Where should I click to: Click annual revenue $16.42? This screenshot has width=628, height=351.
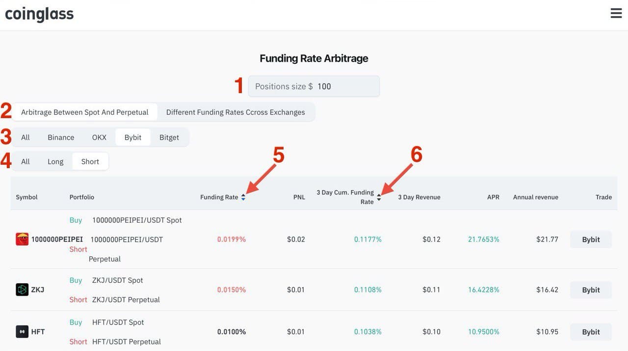[x=547, y=290]
